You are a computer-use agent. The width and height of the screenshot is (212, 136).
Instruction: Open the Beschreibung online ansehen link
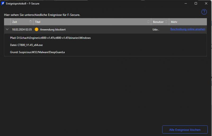pos(188,29)
